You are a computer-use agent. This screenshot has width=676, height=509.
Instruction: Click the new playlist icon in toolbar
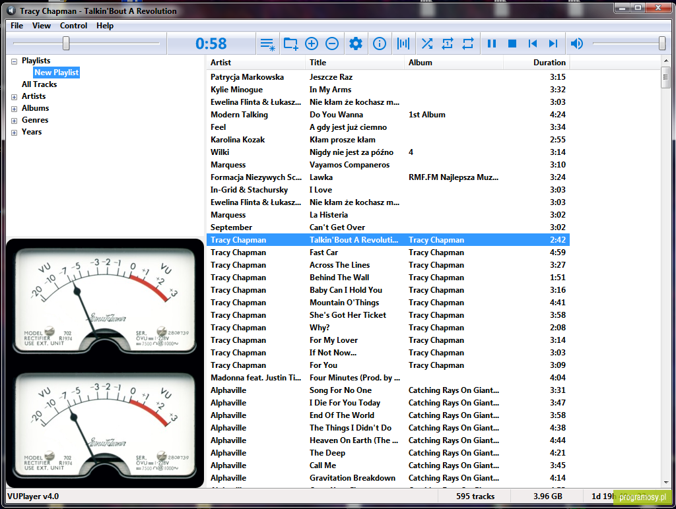(267, 44)
